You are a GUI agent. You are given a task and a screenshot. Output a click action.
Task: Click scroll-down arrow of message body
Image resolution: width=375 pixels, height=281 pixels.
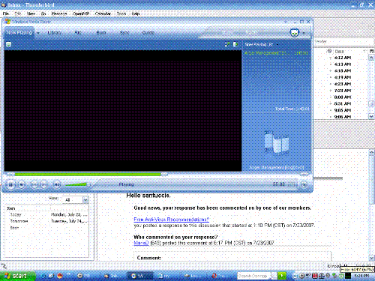point(371,258)
